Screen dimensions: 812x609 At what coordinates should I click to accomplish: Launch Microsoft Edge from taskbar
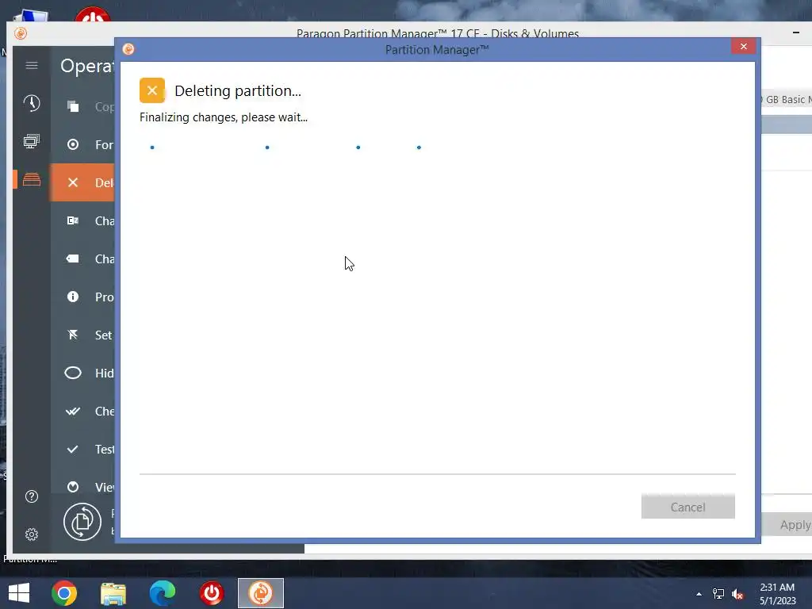163,593
